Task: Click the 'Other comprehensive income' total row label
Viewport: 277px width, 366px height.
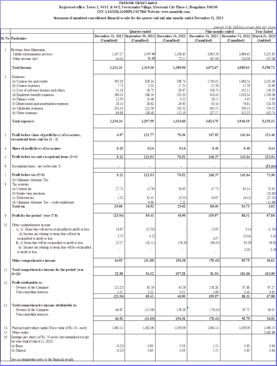Action: coord(34,260)
